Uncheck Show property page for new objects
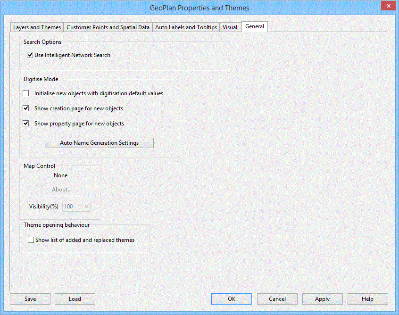This screenshot has height=315, width=399. click(x=25, y=124)
